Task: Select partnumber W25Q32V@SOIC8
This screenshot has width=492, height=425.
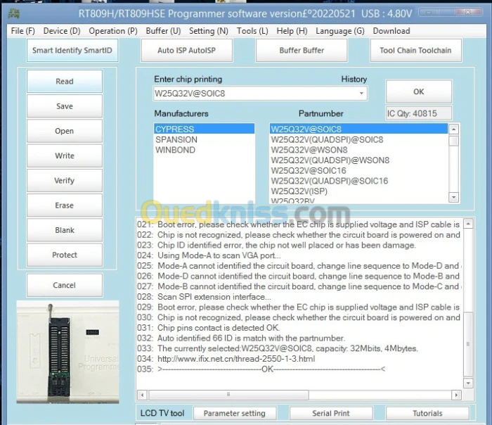Action: pos(358,129)
